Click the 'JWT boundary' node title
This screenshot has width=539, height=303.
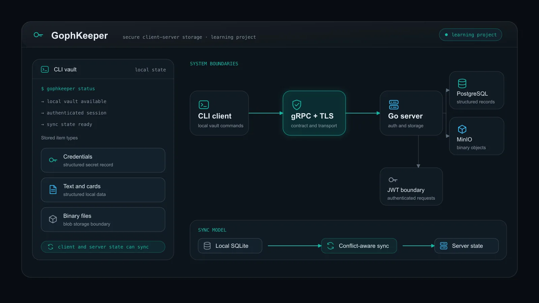406,190
